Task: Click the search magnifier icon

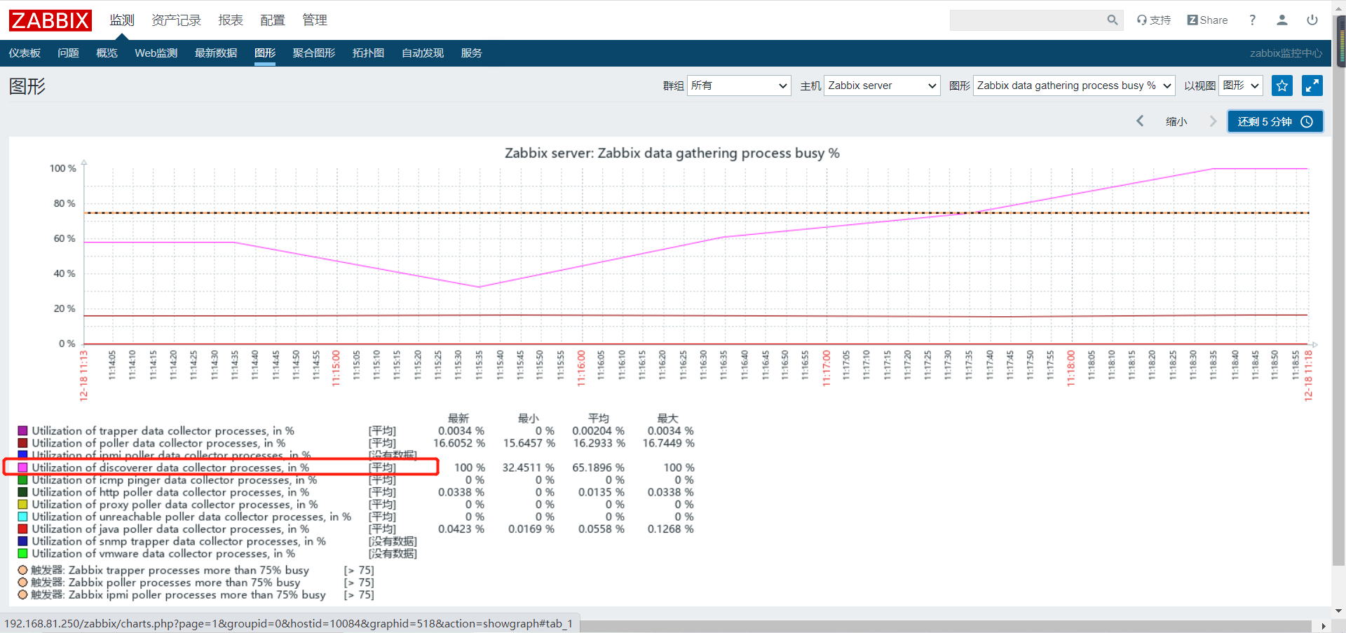Action: click(x=1112, y=20)
